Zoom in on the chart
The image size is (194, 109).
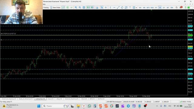tap(76, 8)
